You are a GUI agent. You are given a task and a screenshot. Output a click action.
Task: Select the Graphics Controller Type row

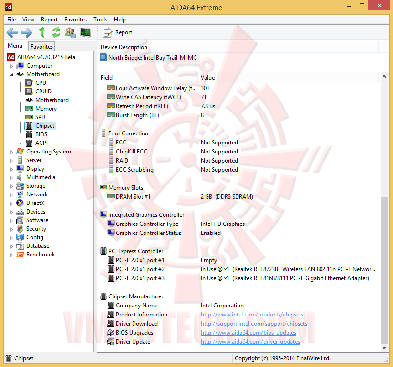pos(238,224)
